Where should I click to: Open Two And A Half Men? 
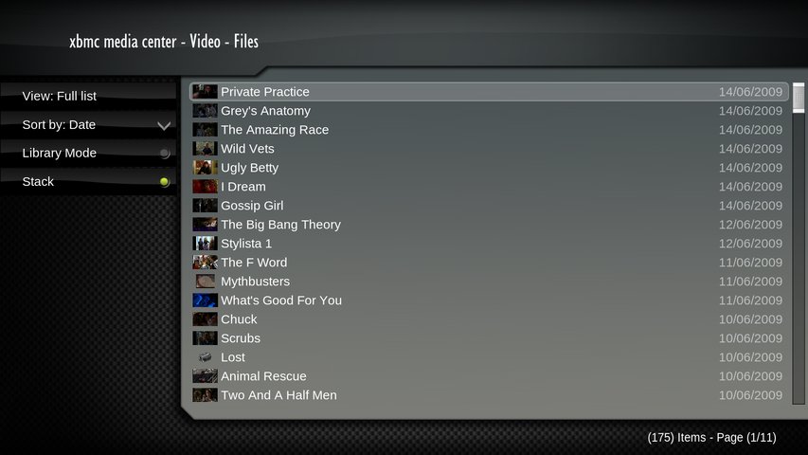pos(489,395)
